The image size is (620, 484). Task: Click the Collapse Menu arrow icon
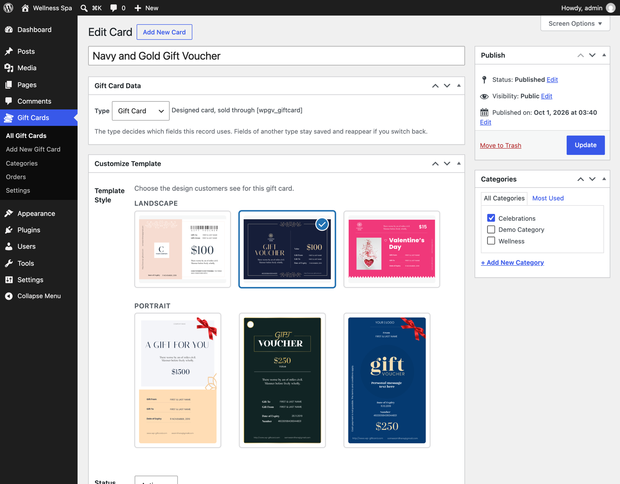[9, 296]
